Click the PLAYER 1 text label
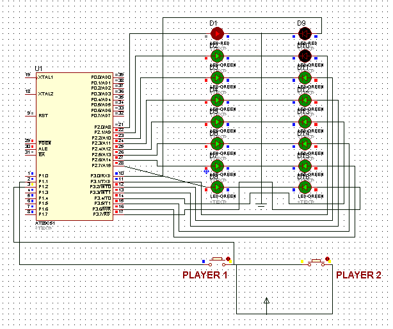The width and height of the screenshot is (393, 329). pos(205,275)
